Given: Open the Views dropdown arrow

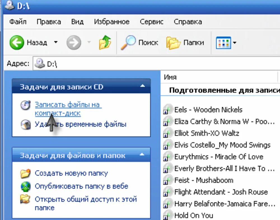Looking at the screenshot, I should click(235, 43).
